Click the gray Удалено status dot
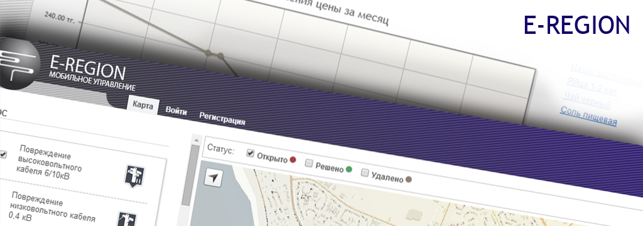This screenshot has height=226, width=643. pyautogui.click(x=408, y=180)
